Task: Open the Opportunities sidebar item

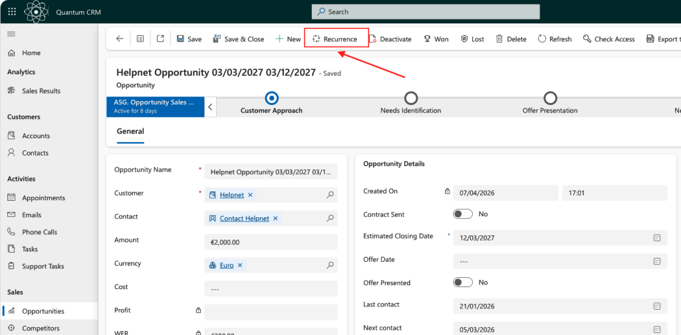Action: click(x=43, y=311)
